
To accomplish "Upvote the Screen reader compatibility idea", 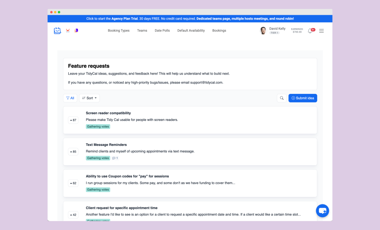I will point(73,120).
